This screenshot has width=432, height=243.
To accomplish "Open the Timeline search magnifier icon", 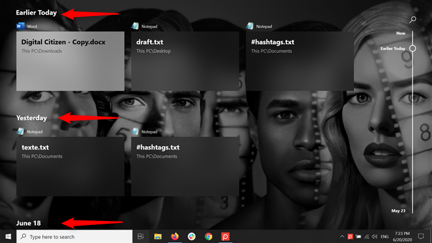I will [413, 19].
